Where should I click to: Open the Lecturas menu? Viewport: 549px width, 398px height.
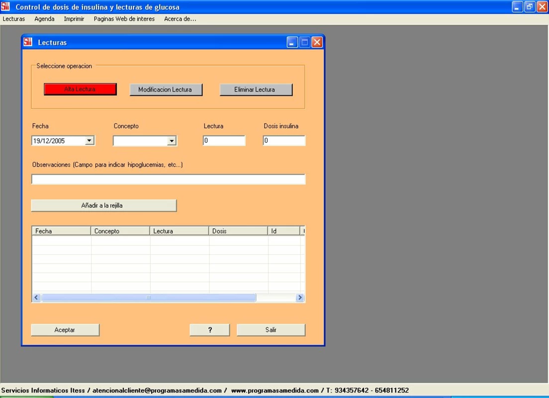(x=13, y=19)
